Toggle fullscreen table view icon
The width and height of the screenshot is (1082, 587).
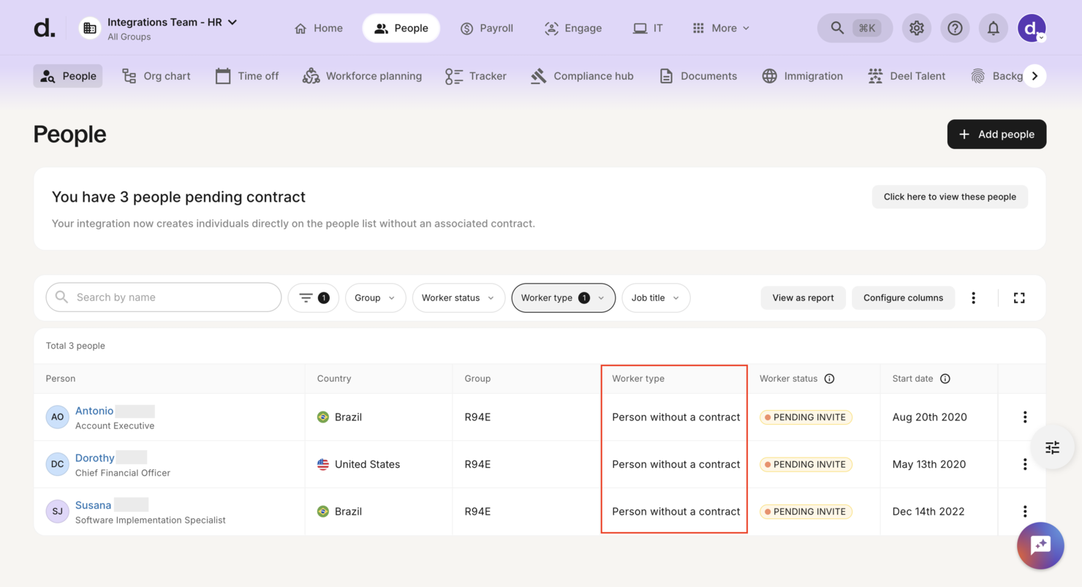[1019, 298]
